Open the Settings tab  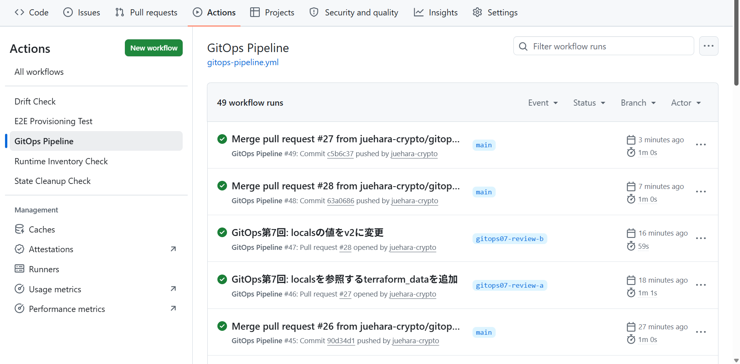[x=495, y=12]
